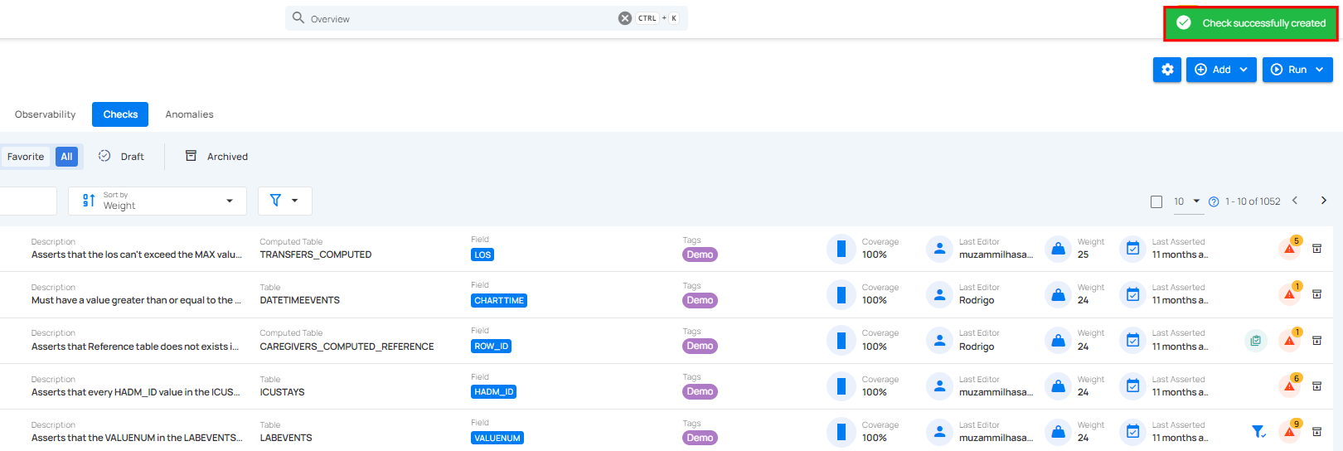
Task: Click the coverage icon on TRANSFERS_COMPUTED row
Action: coord(841,249)
